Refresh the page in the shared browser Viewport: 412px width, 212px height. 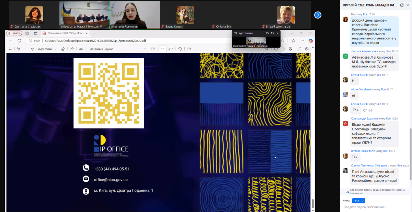click(x=20, y=40)
